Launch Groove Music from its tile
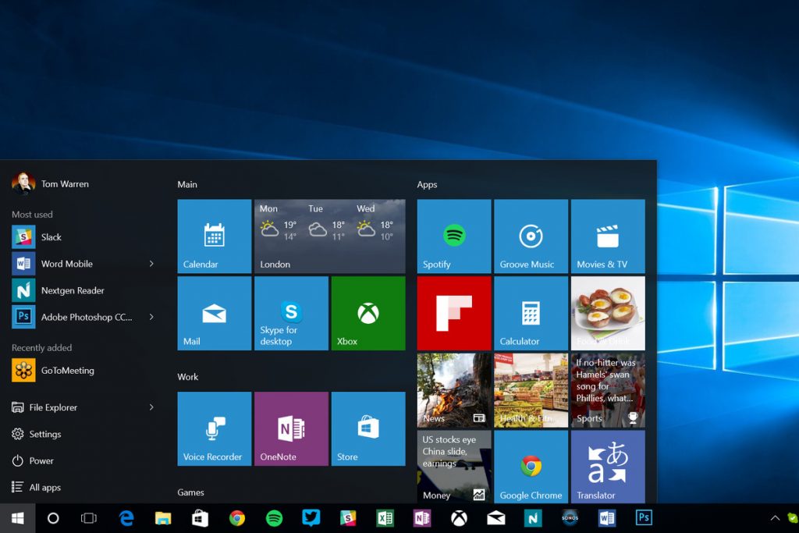This screenshot has height=533, width=799. (x=531, y=236)
